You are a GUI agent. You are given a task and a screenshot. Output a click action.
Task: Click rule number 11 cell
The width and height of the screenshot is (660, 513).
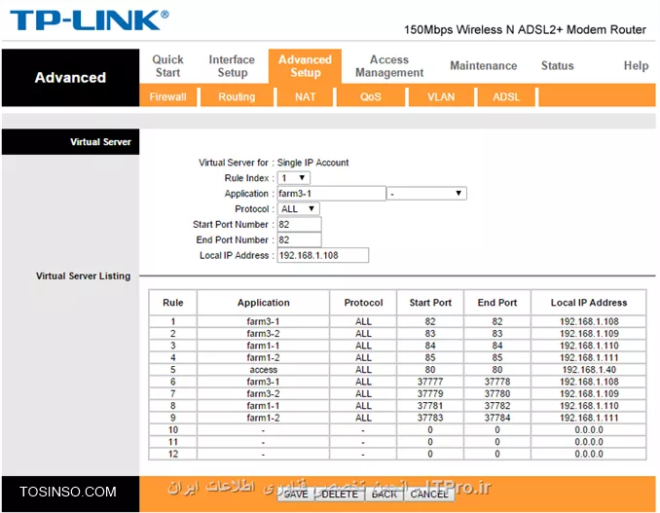(x=173, y=442)
